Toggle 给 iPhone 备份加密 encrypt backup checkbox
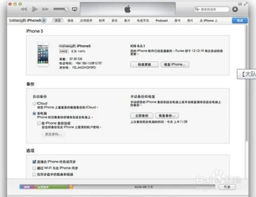The width and height of the screenshot is (256, 197). [39, 123]
